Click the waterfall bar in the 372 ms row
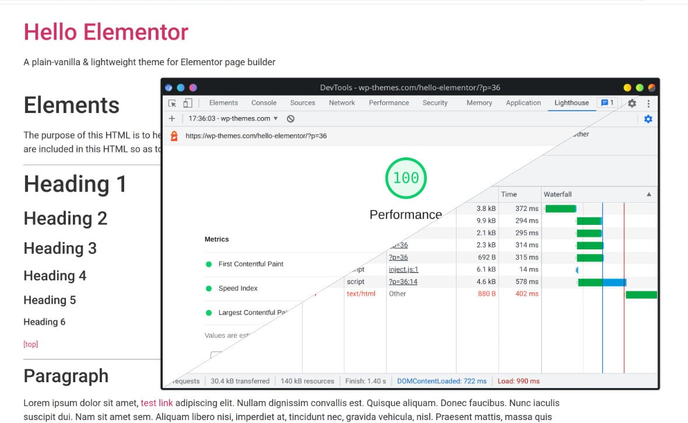Screen dimensions: 688x423 pyautogui.click(x=561, y=209)
